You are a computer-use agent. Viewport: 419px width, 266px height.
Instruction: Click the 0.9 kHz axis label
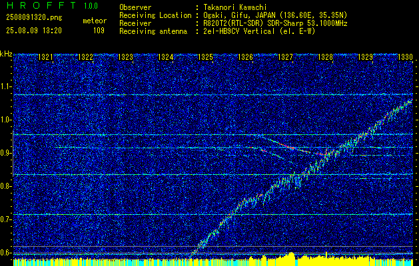pos(5,153)
